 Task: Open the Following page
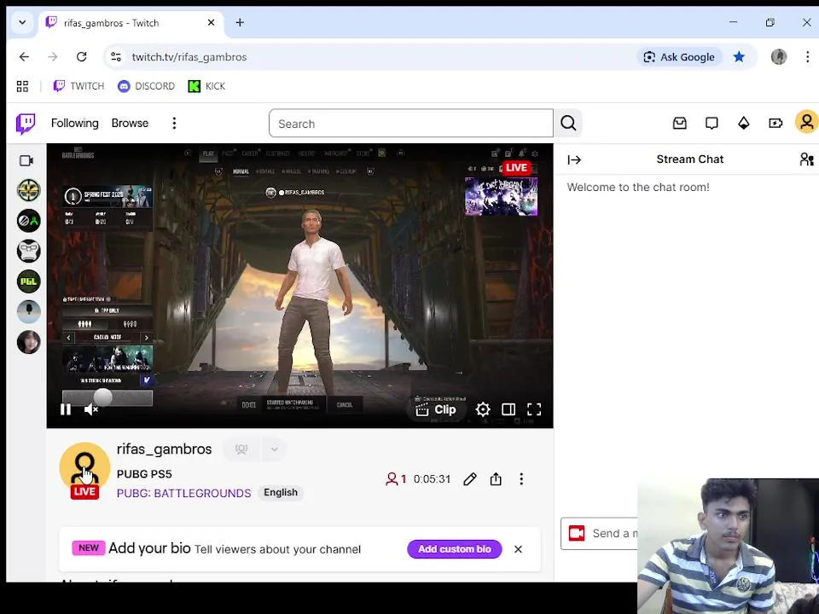click(75, 123)
